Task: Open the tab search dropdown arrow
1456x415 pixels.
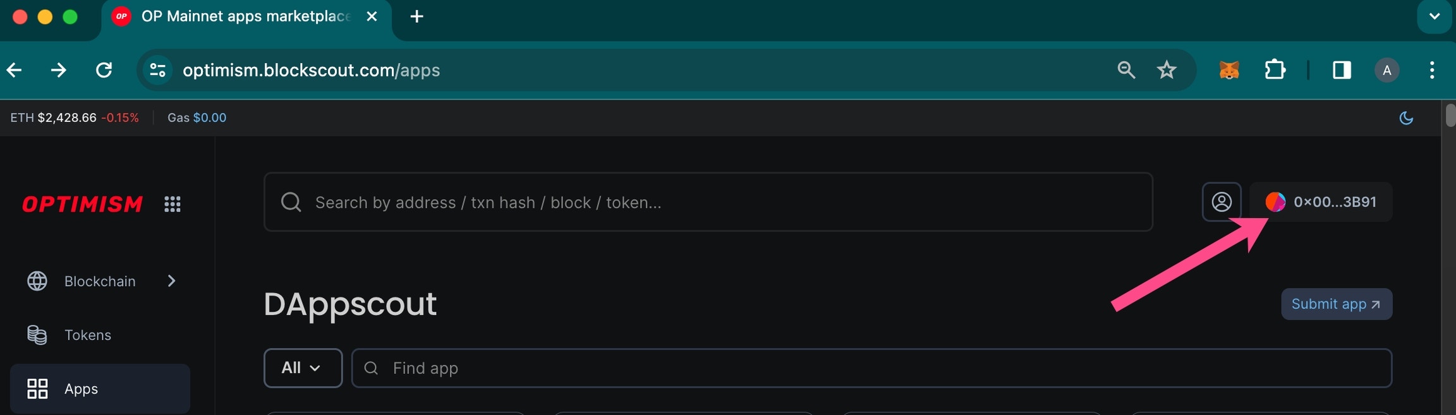Action: [1435, 16]
